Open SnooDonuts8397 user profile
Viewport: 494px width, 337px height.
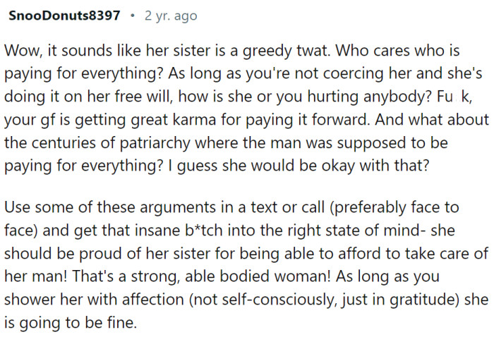tap(64, 15)
